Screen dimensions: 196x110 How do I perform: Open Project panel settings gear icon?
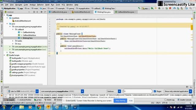(x=42, y=12)
